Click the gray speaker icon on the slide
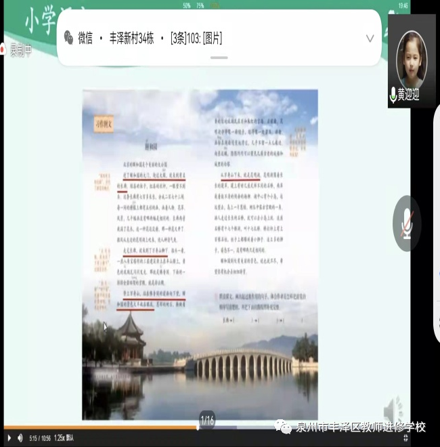This screenshot has height=447, width=440. tap(394, 411)
